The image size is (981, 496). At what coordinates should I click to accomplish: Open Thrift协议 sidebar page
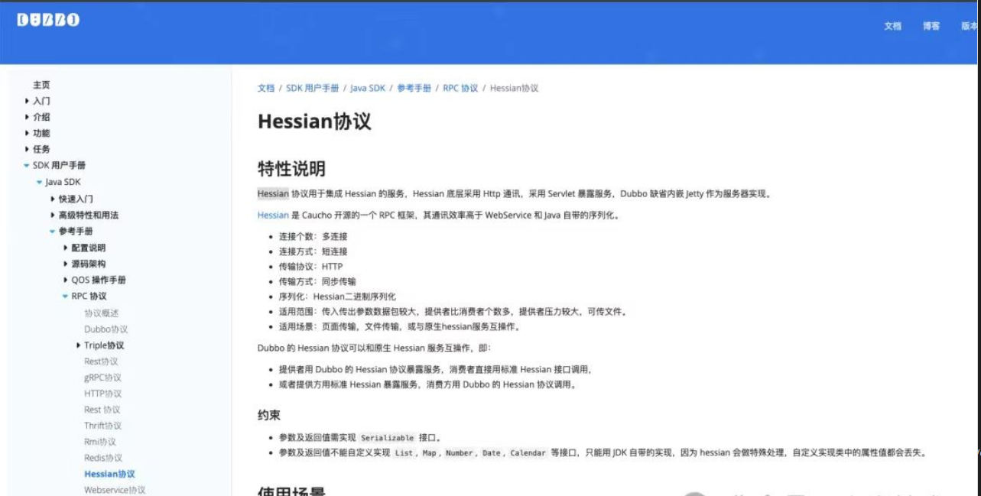pyautogui.click(x=102, y=426)
